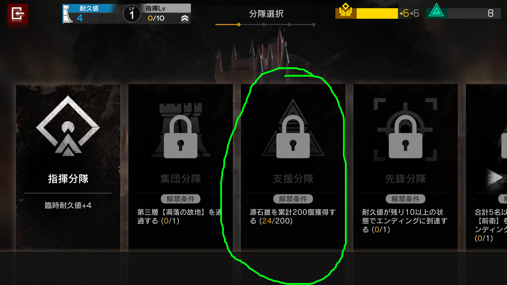507x285 pixels.
Task: Open 解禁条件 label on 先鋒分隊
Action: [406, 199]
